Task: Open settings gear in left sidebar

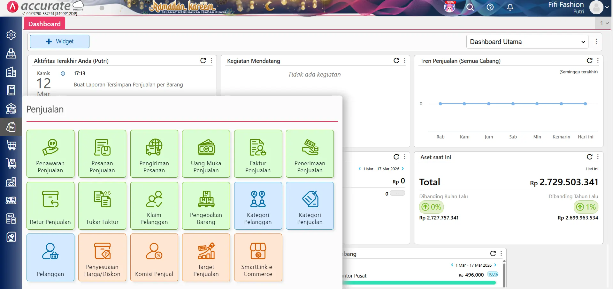Action: (x=11, y=35)
